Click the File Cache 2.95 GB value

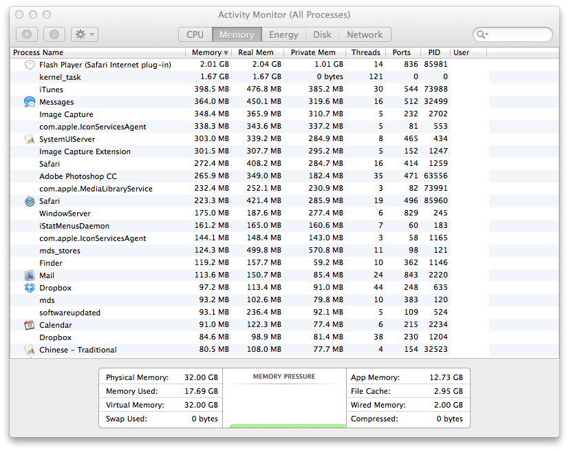pyautogui.click(x=448, y=391)
